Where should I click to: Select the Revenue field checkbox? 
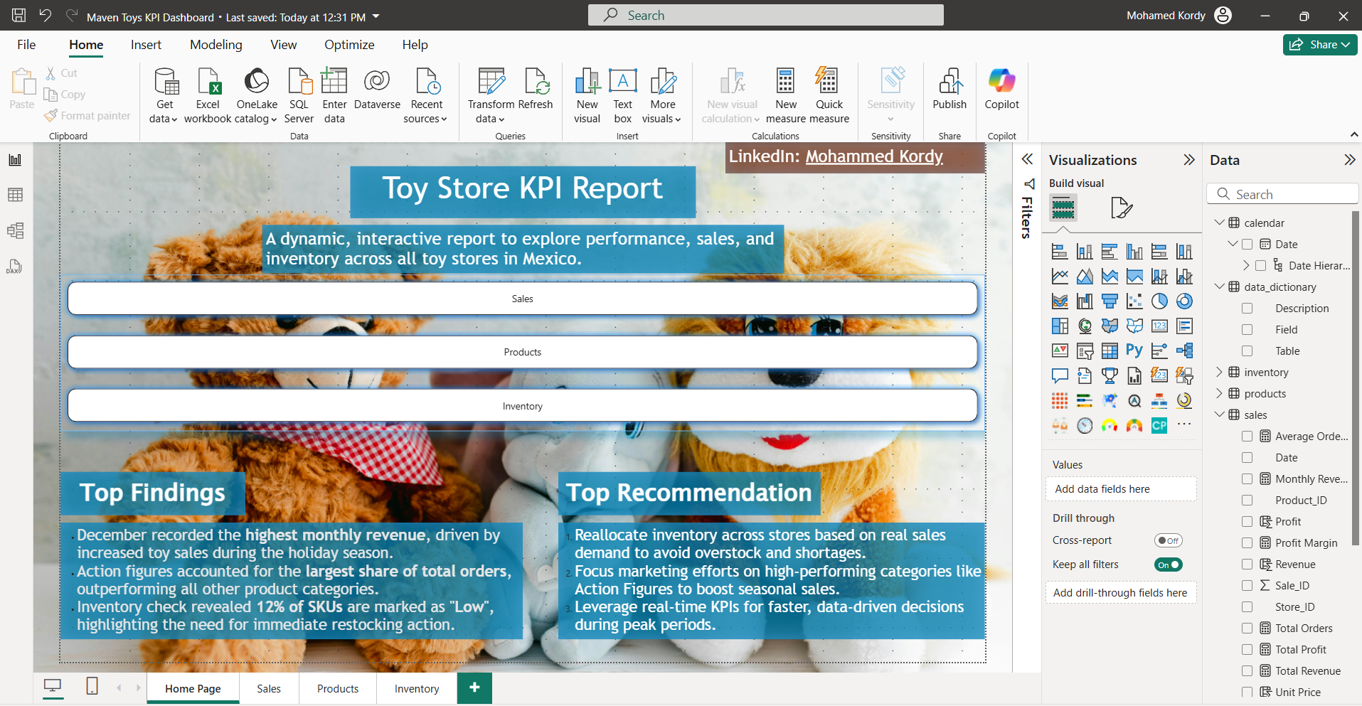(x=1247, y=565)
